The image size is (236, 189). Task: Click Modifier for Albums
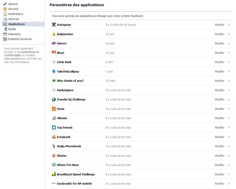(x=219, y=118)
